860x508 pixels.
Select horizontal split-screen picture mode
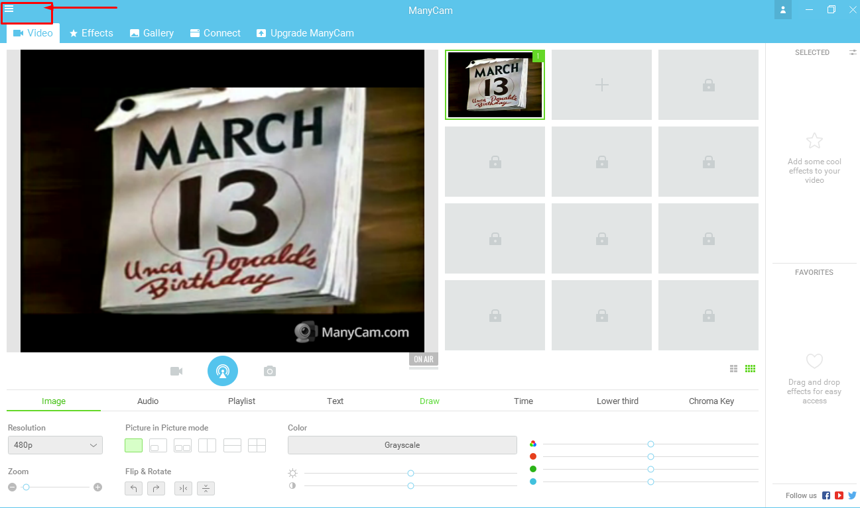coord(232,446)
